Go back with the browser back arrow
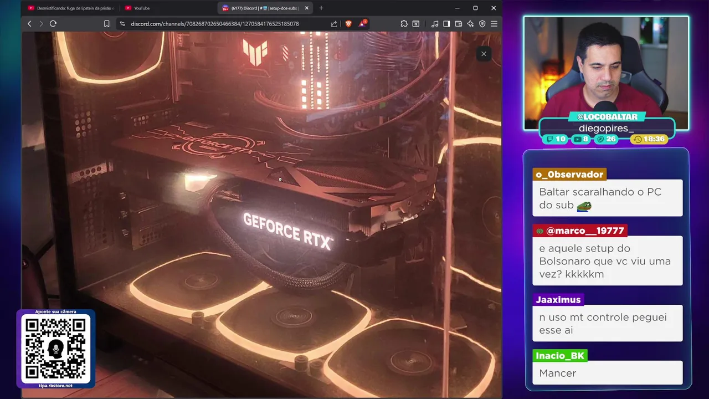The height and width of the screenshot is (399, 709). point(29,24)
